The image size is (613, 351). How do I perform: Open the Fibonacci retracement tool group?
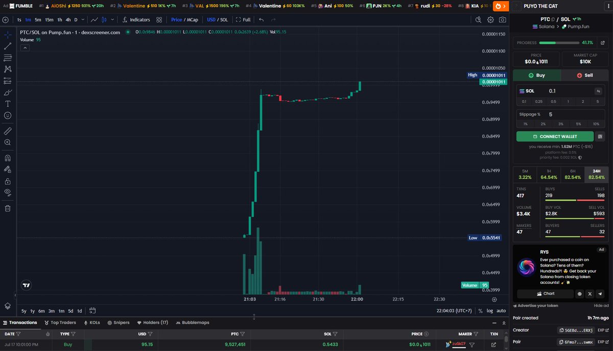click(x=8, y=58)
